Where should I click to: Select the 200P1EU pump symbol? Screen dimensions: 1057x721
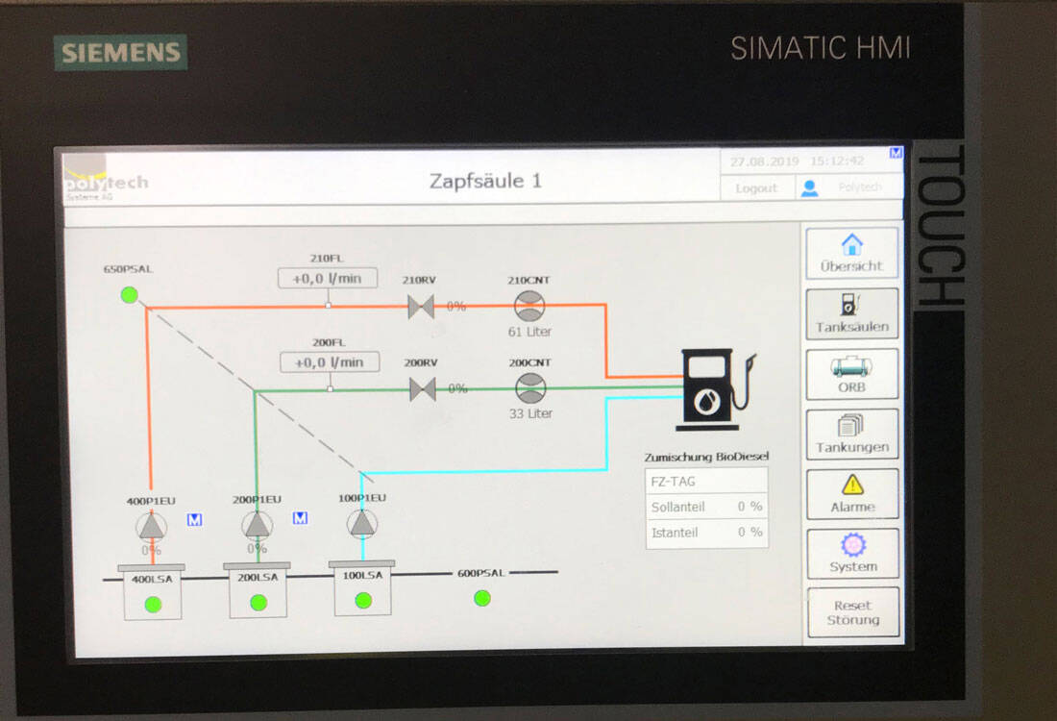[257, 524]
